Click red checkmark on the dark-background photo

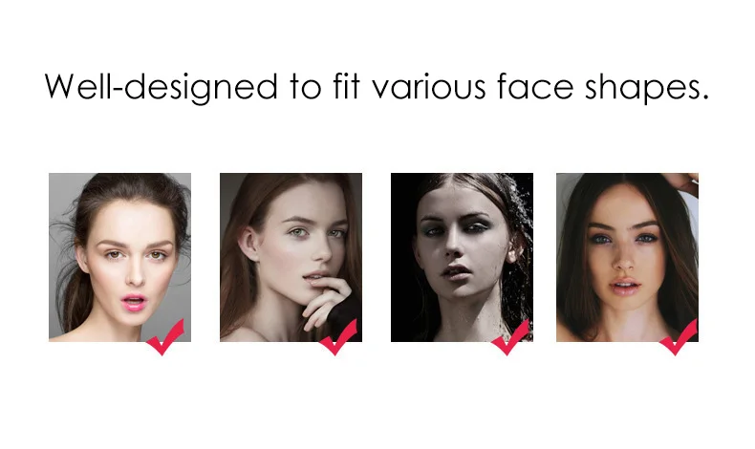510,337
